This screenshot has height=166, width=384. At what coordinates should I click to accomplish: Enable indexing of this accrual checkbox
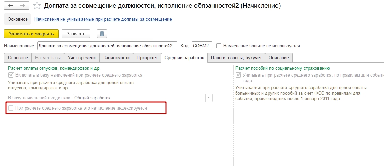pyautogui.click(x=11, y=108)
